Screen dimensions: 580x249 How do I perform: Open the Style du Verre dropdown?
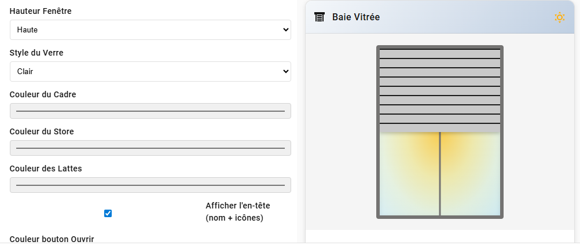[150, 71]
